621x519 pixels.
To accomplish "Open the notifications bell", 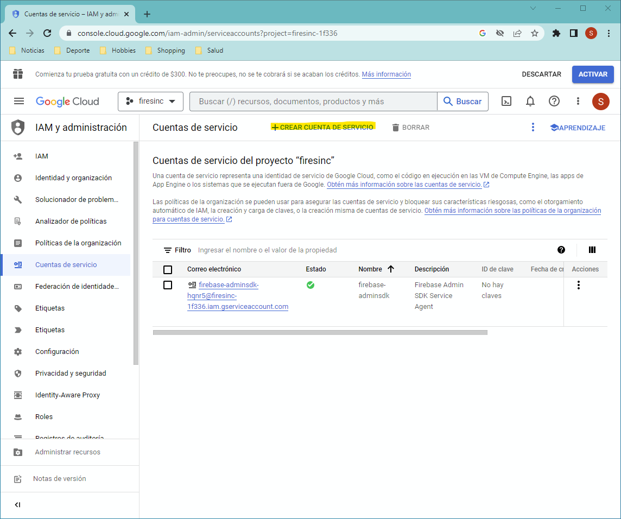I will 530,102.
